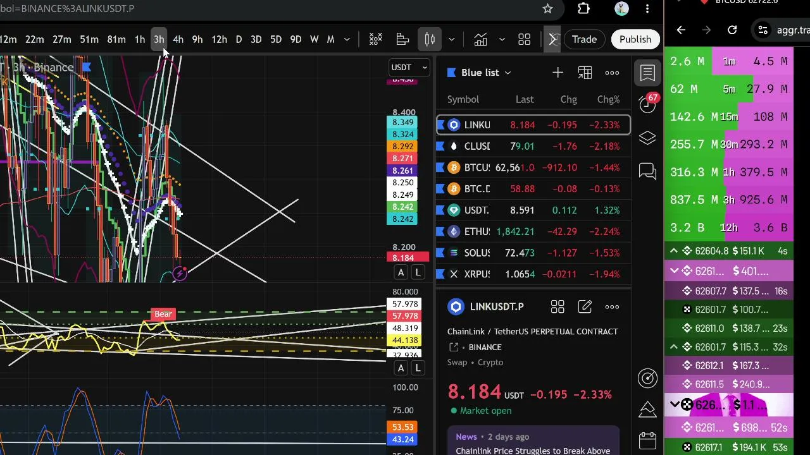Open the browser profile avatar
The height and width of the screenshot is (455, 810).
point(621,8)
